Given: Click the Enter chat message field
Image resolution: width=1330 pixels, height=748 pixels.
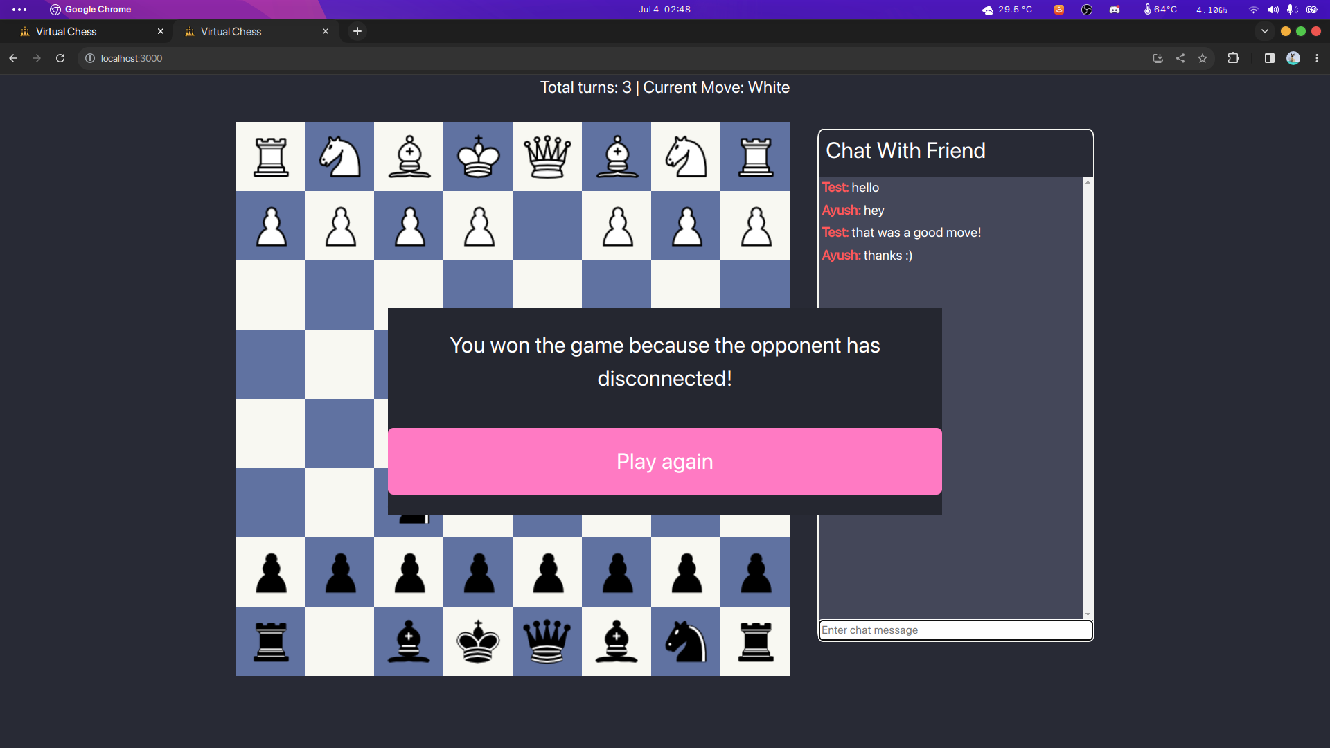Looking at the screenshot, I should 955,630.
